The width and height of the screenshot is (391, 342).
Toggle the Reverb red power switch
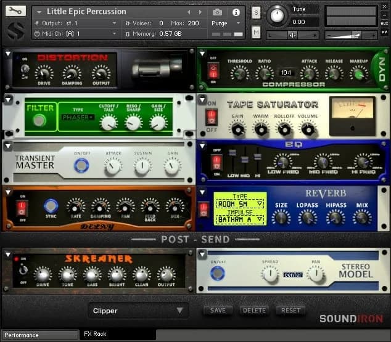point(204,210)
